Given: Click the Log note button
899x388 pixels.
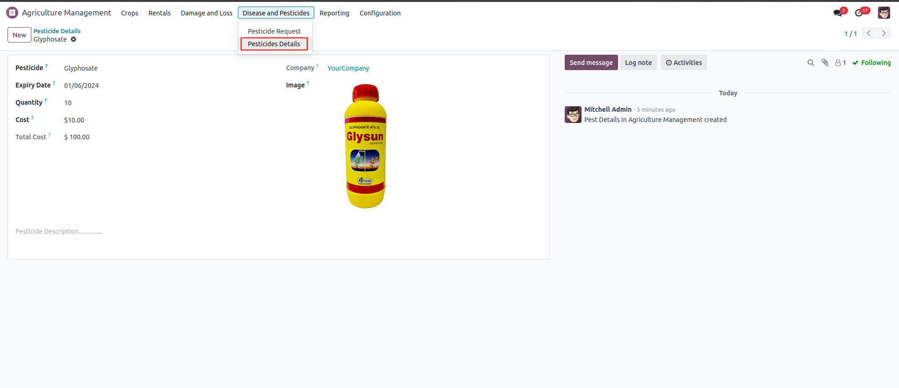Looking at the screenshot, I should [638, 63].
